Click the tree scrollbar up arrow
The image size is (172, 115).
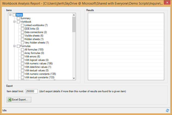[74, 15]
